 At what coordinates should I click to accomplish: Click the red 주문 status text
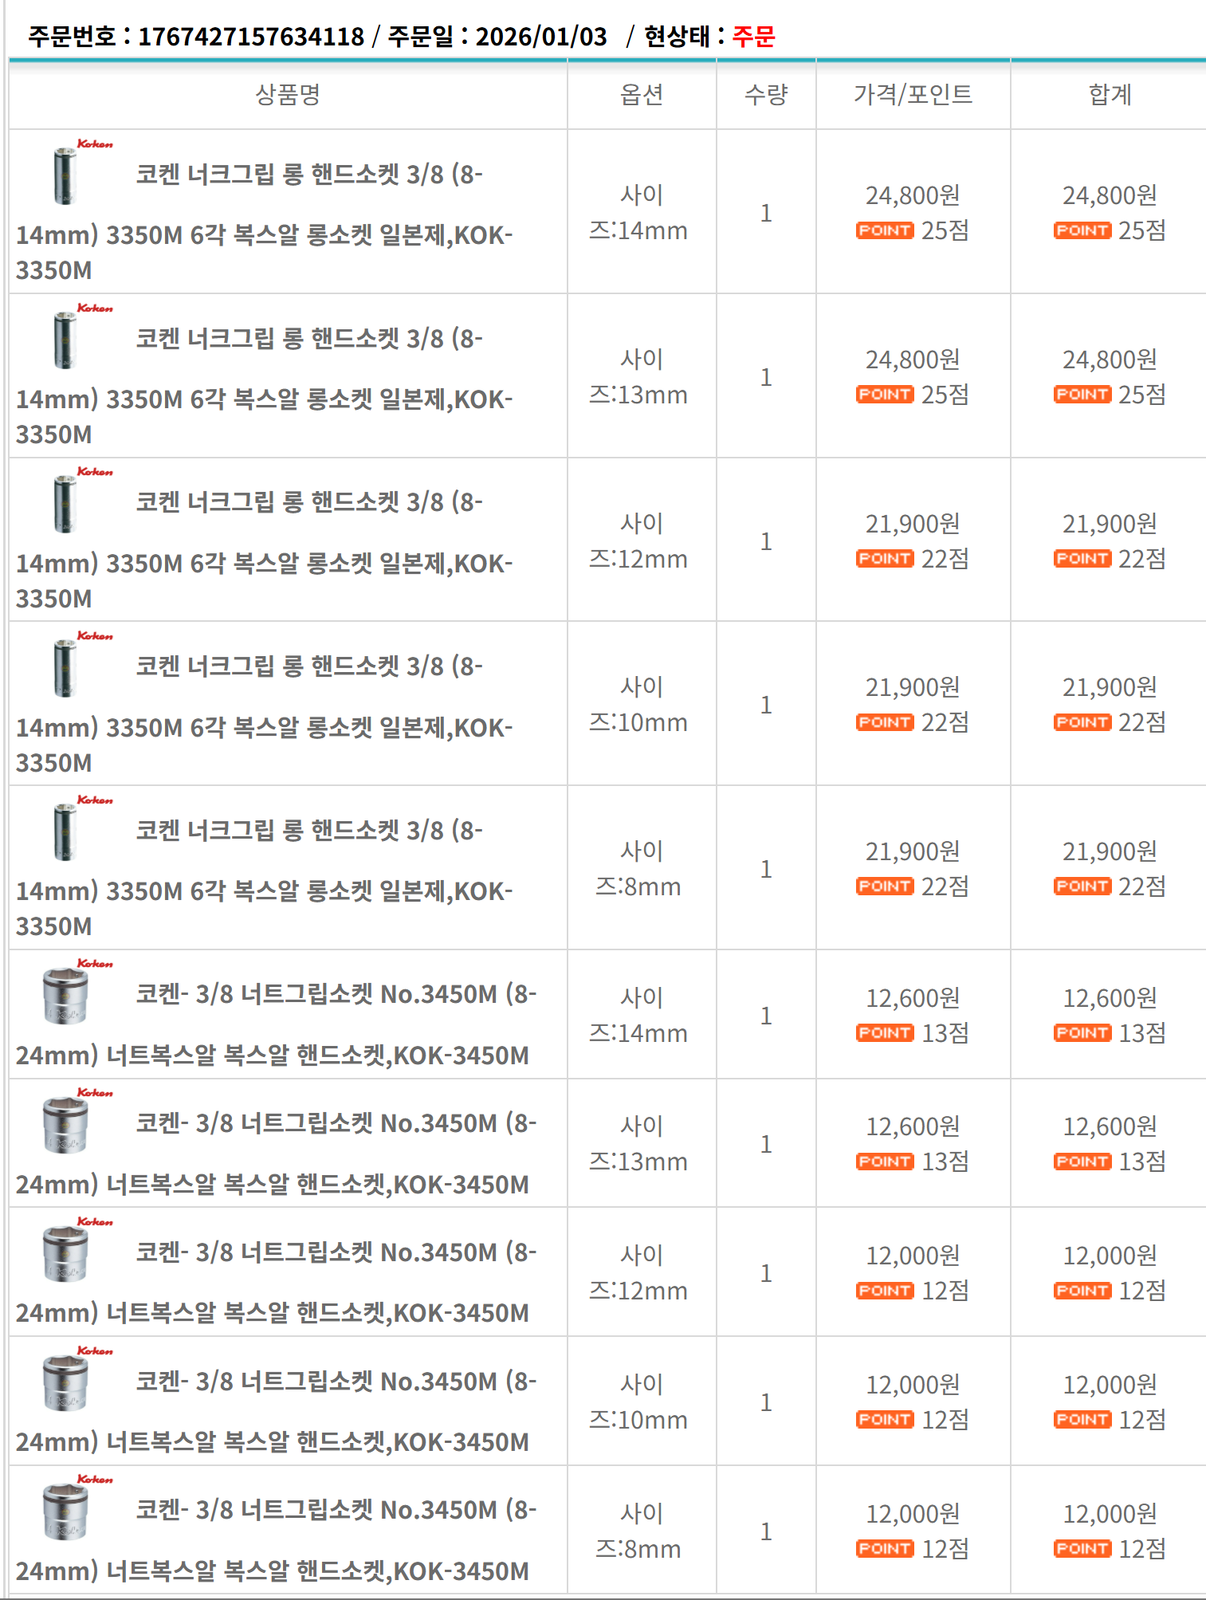753,36
